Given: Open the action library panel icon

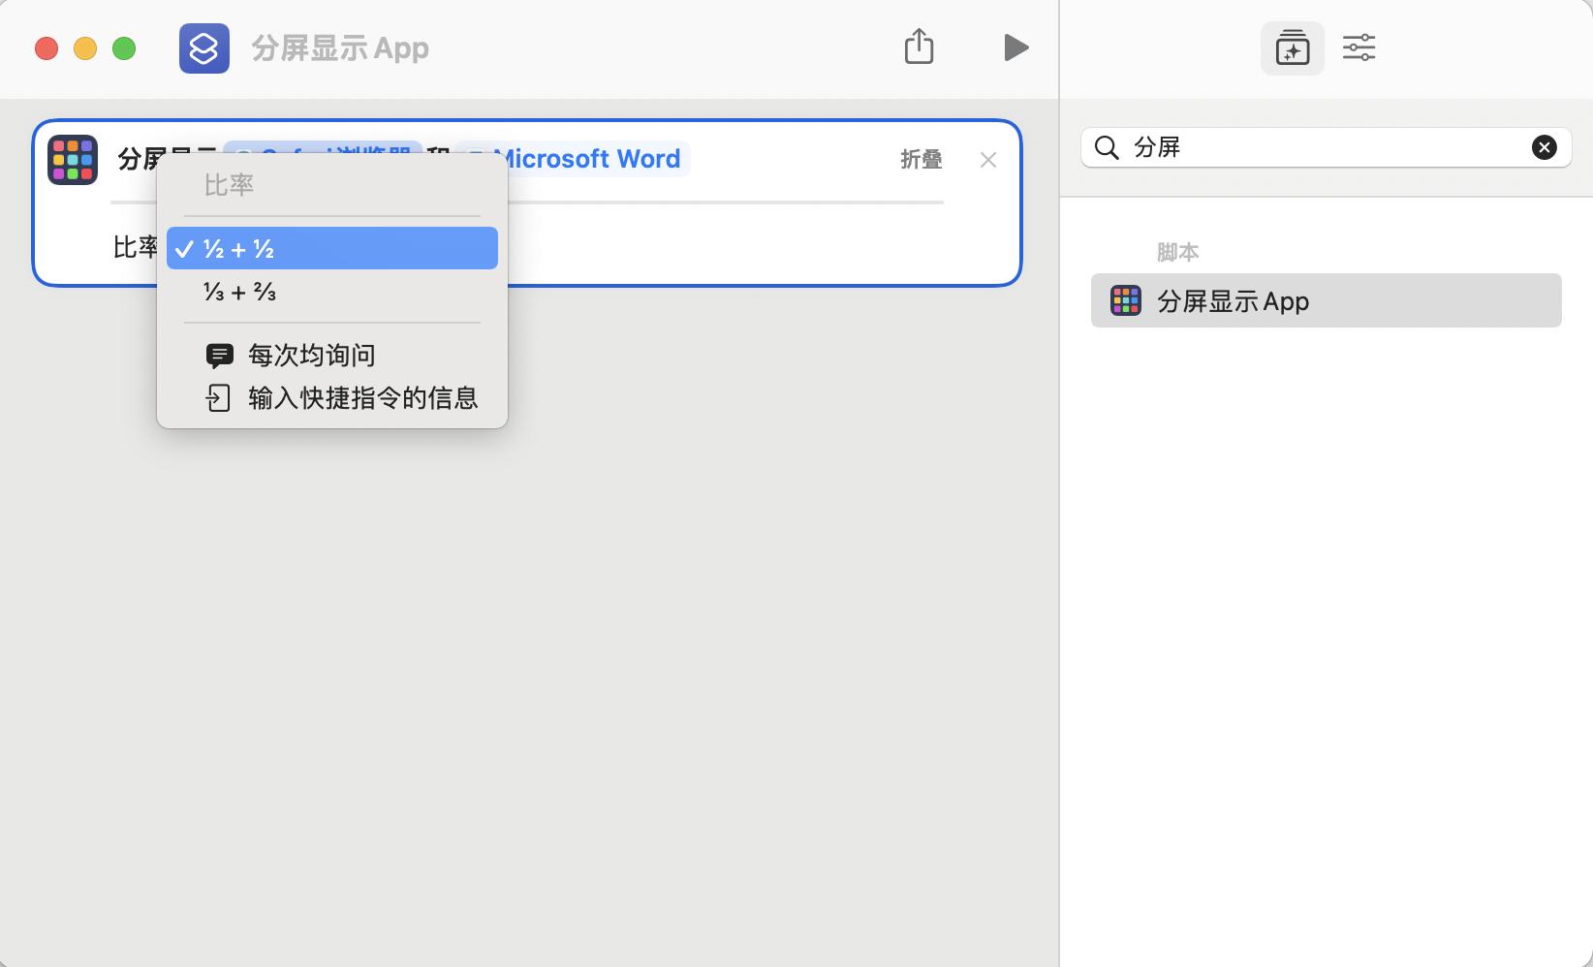Looking at the screenshot, I should [x=1292, y=47].
